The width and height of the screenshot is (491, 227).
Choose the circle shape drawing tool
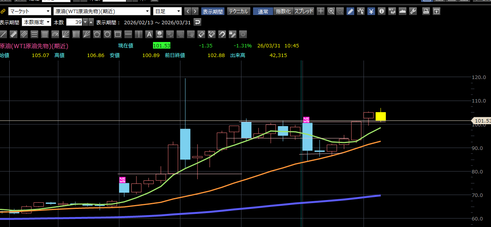(x=107, y=34)
